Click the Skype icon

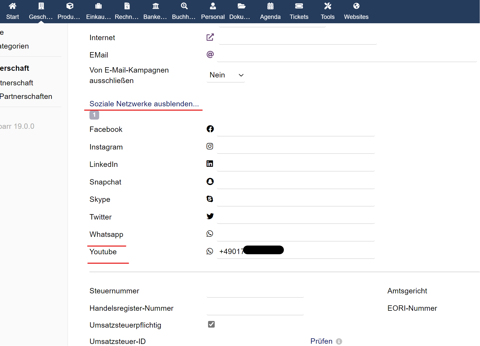[x=210, y=199]
